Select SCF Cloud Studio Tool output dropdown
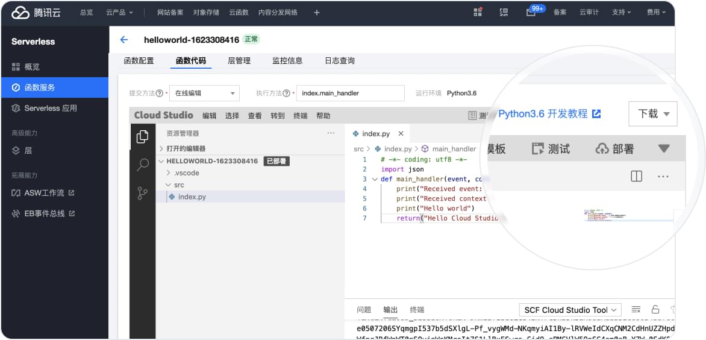 tap(570, 310)
